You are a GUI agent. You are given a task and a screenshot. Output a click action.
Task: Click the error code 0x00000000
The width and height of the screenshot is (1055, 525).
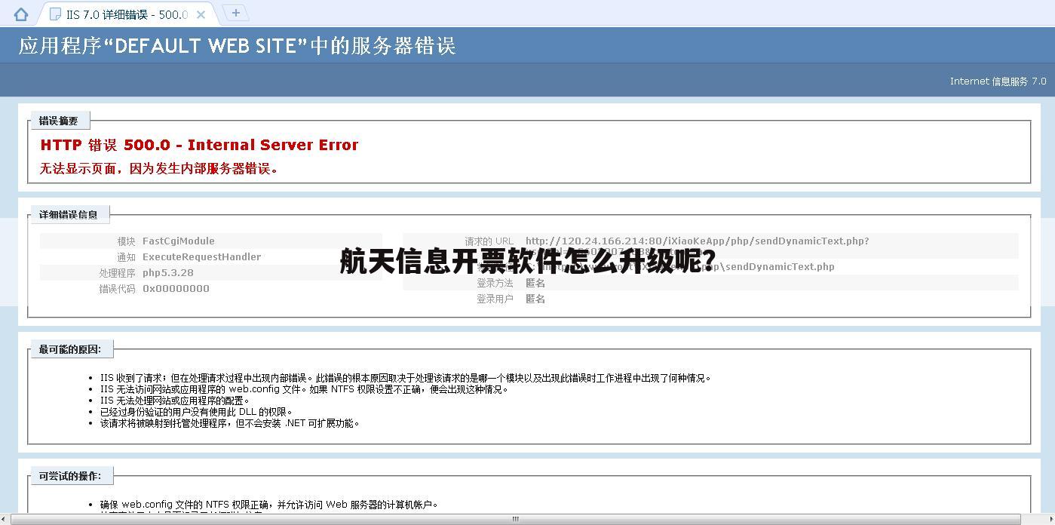tap(176, 289)
